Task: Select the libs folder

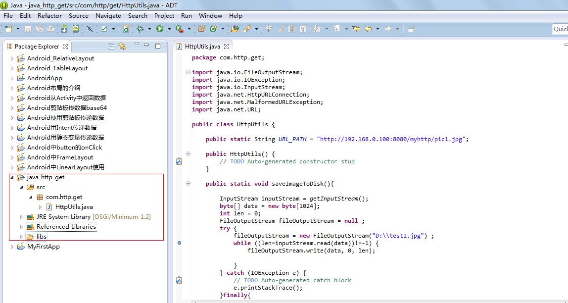Action: pos(42,237)
